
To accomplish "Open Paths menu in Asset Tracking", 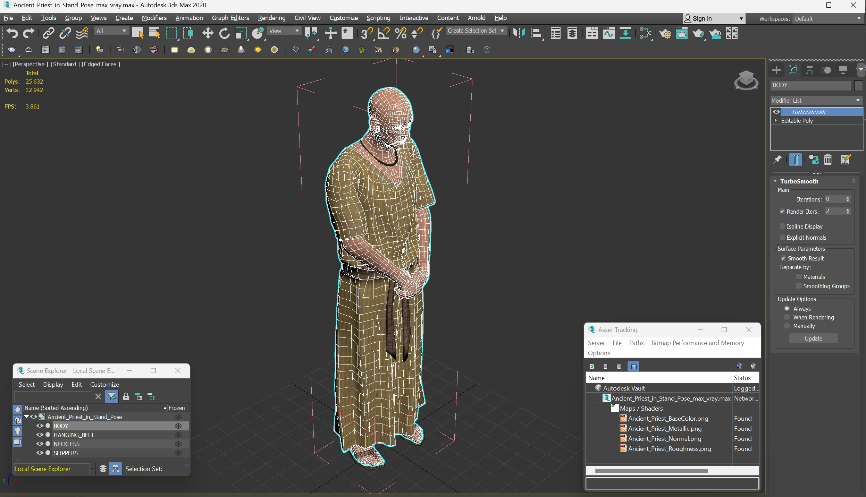I will pos(636,343).
